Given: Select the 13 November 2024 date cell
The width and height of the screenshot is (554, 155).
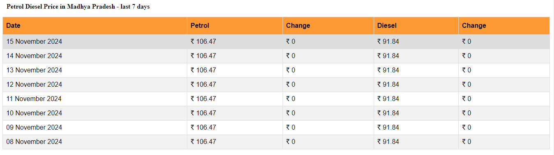Looking at the screenshot, I should coord(95,70).
